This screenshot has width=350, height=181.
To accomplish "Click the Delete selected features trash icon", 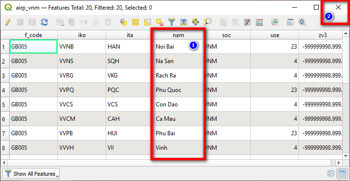I will [x=72, y=22].
